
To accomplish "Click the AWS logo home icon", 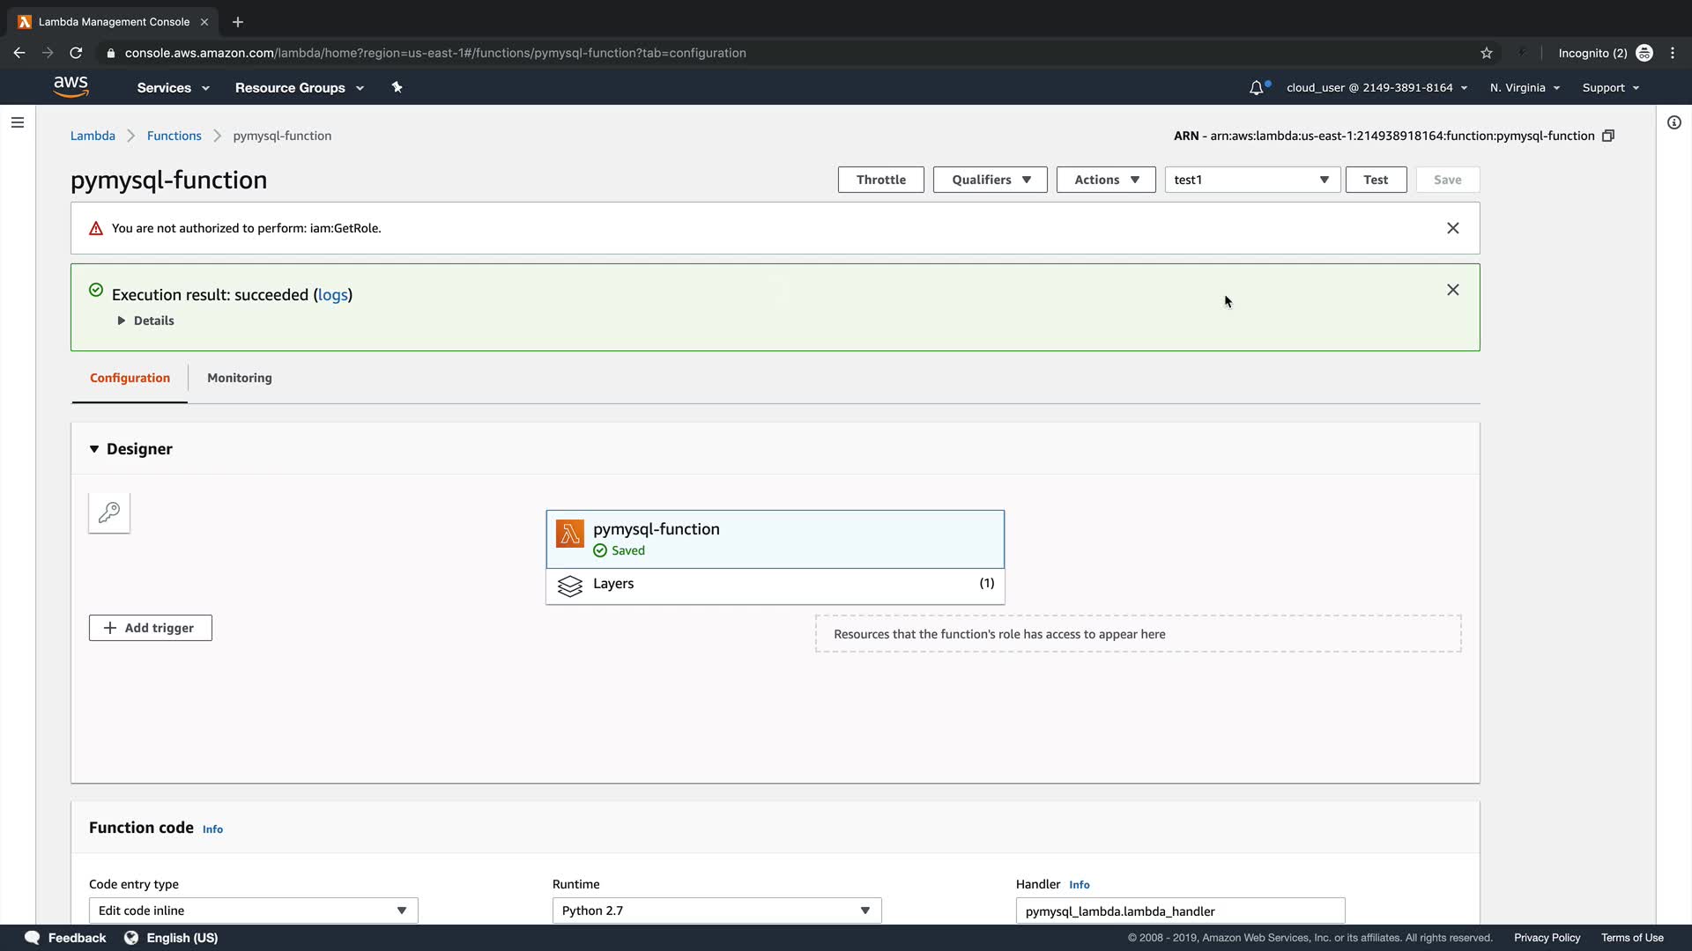I will [70, 86].
